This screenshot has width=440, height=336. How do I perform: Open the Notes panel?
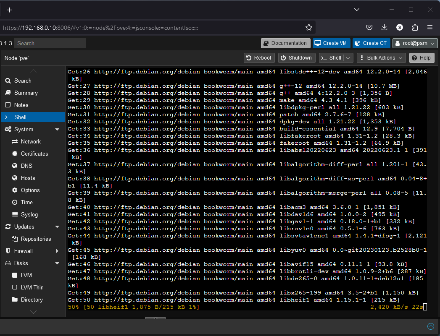pyautogui.click(x=33, y=105)
